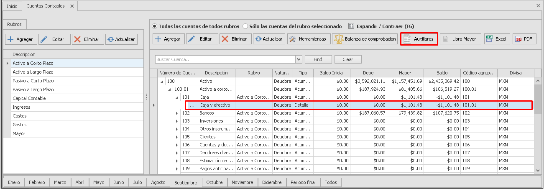The height and width of the screenshot is (189, 544).
Task: Select 'Todas las cuentas de todos rubros'
Action: click(x=155, y=26)
